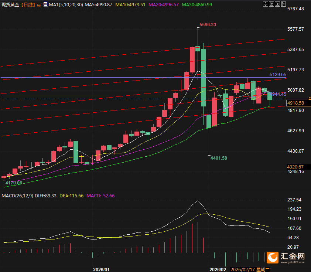Open MACD(26,12,9) indicator parameters
This screenshot has width=311, height=272.
[17, 195]
